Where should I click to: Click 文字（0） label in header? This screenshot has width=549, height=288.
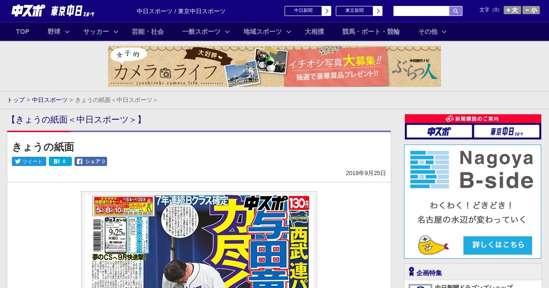490,10
